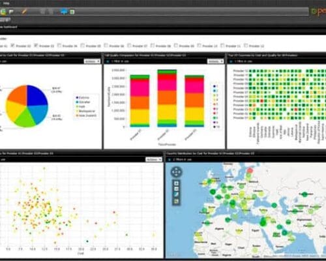Click the filter icon in the map panel
Screen dimensions: 326x261
click(x=170, y=159)
